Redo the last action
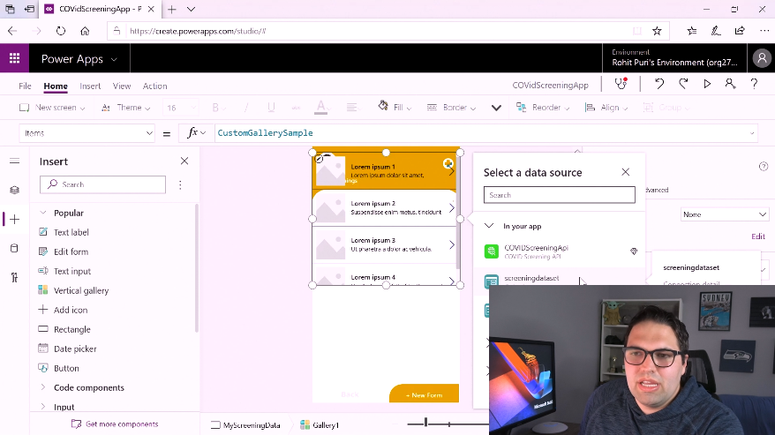Screen dimensions: 775x435 point(683,84)
